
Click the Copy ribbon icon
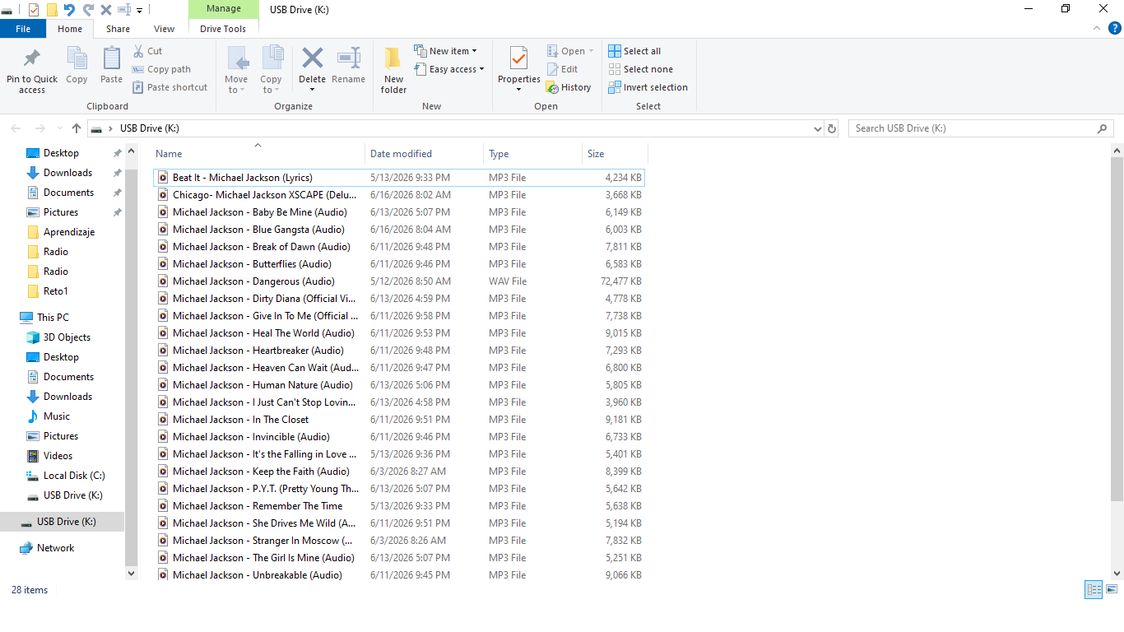point(77,59)
